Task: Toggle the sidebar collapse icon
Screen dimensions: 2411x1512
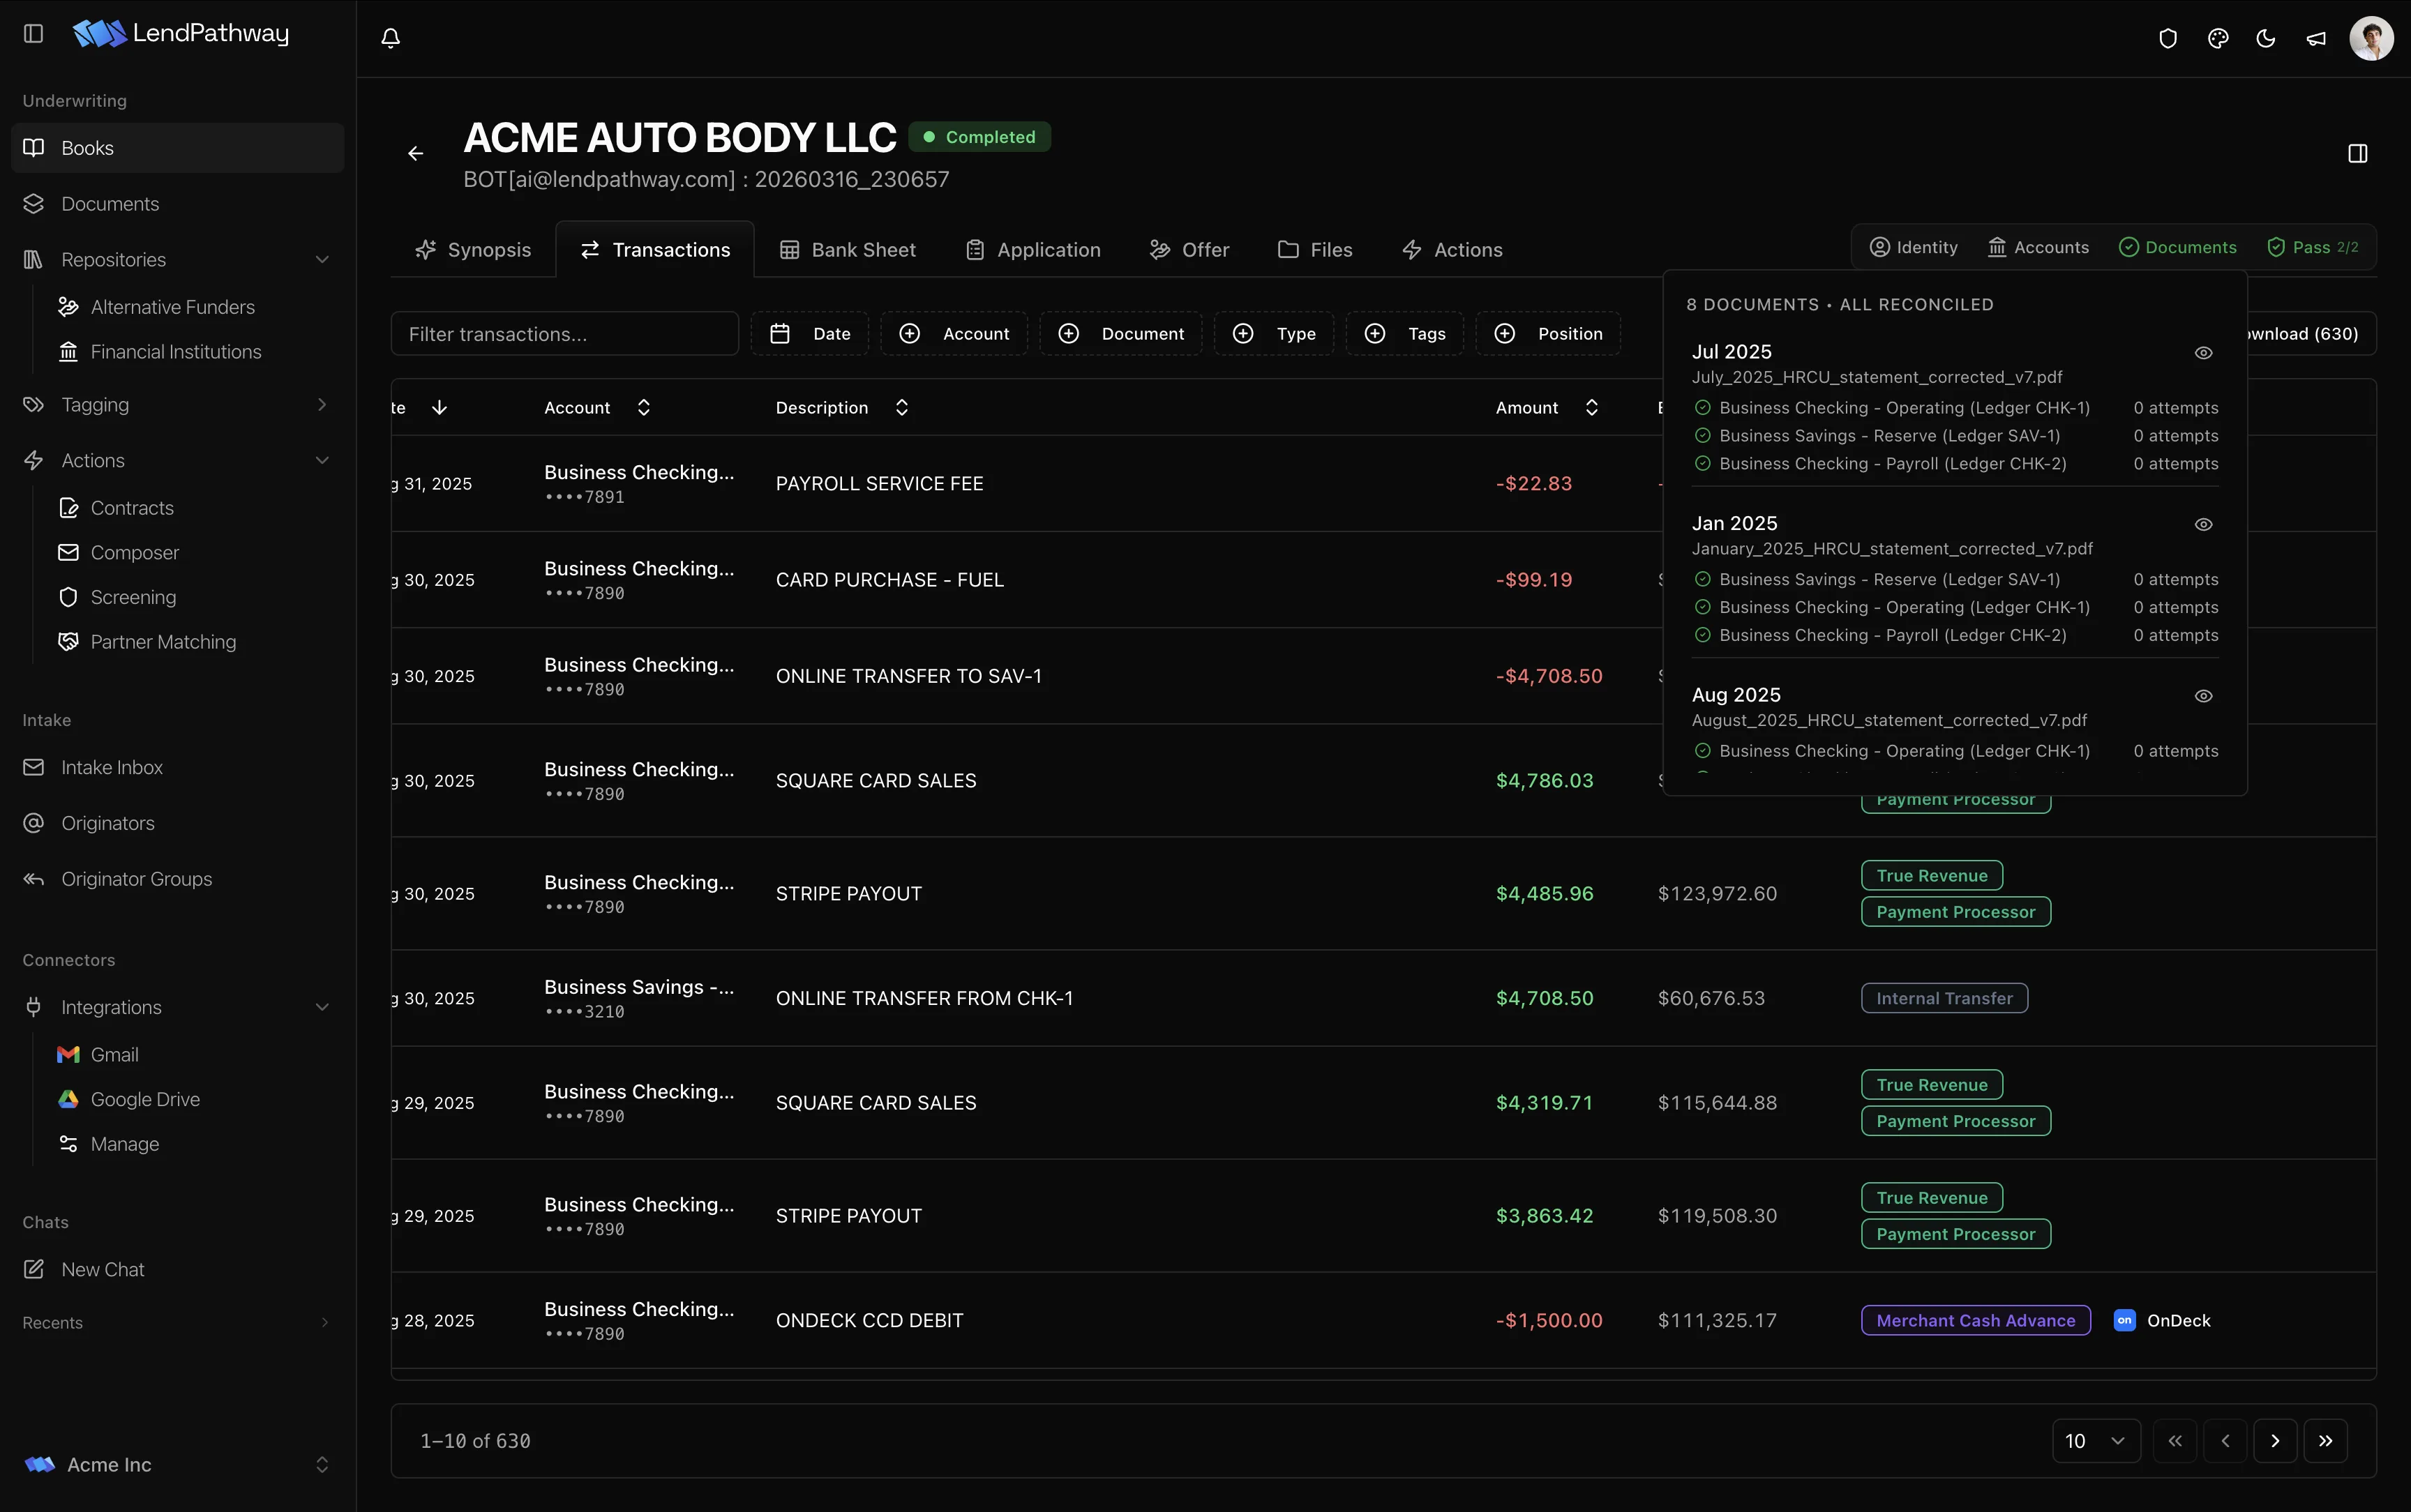Action: tap(33, 33)
